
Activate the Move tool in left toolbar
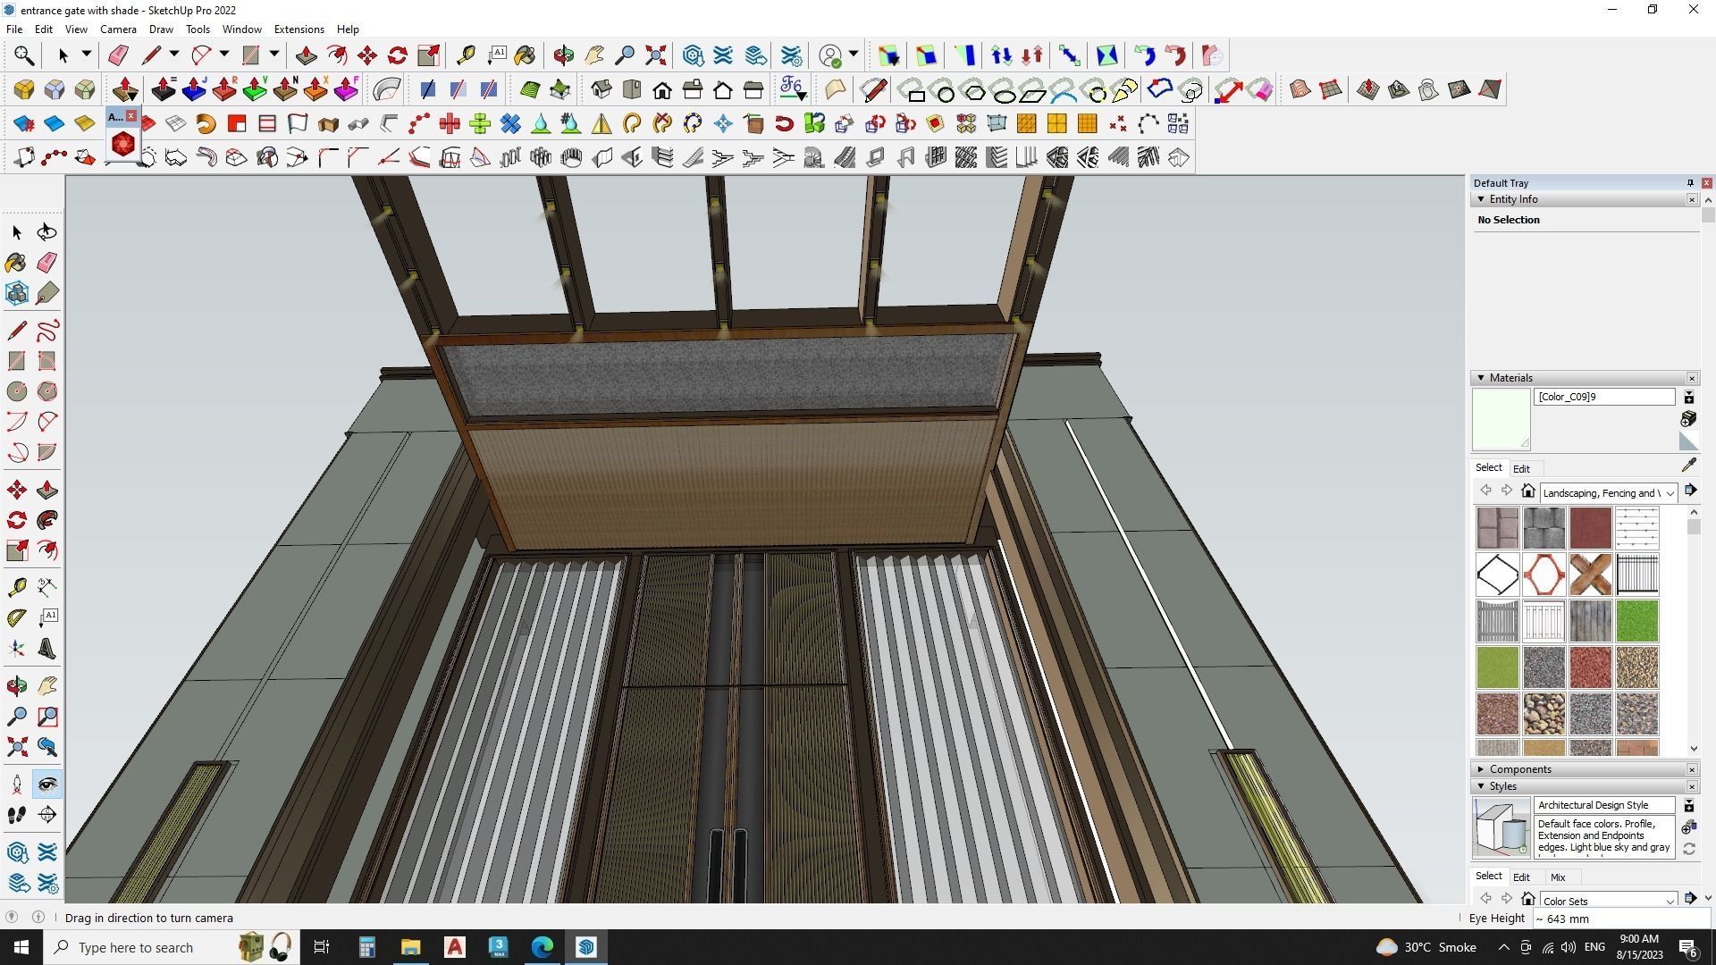[x=17, y=490]
